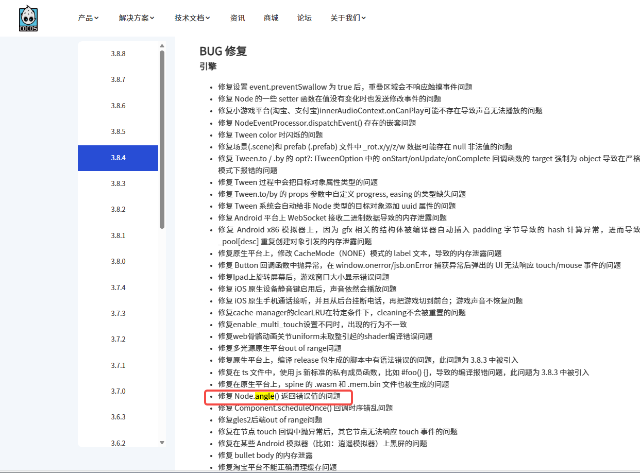Expand the 技术文档 dropdown menu
640x473 pixels.
click(192, 18)
